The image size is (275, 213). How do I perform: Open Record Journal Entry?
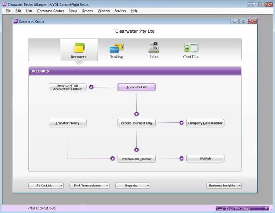click(137, 123)
